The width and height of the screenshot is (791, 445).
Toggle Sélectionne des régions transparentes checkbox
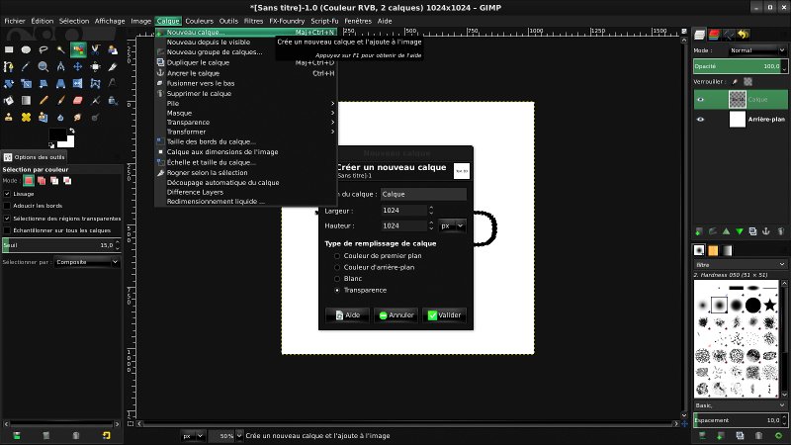[x=7, y=219]
